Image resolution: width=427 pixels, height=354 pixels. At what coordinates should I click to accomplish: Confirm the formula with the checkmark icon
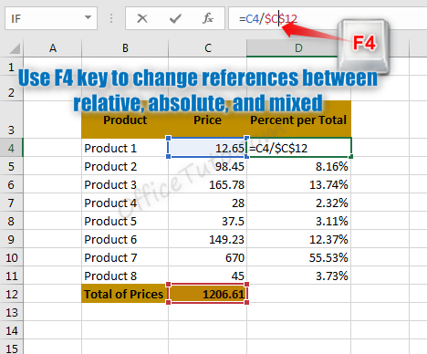click(x=175, y=18)
